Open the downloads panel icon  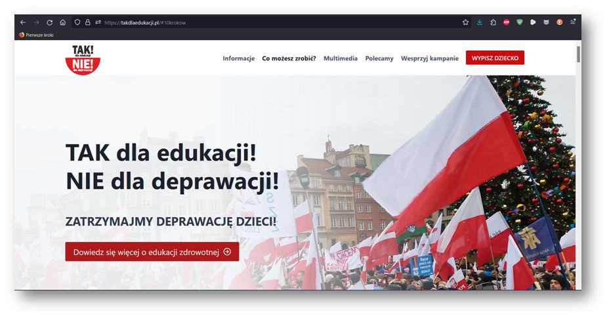pyautogui.click(x=480, y=22)
